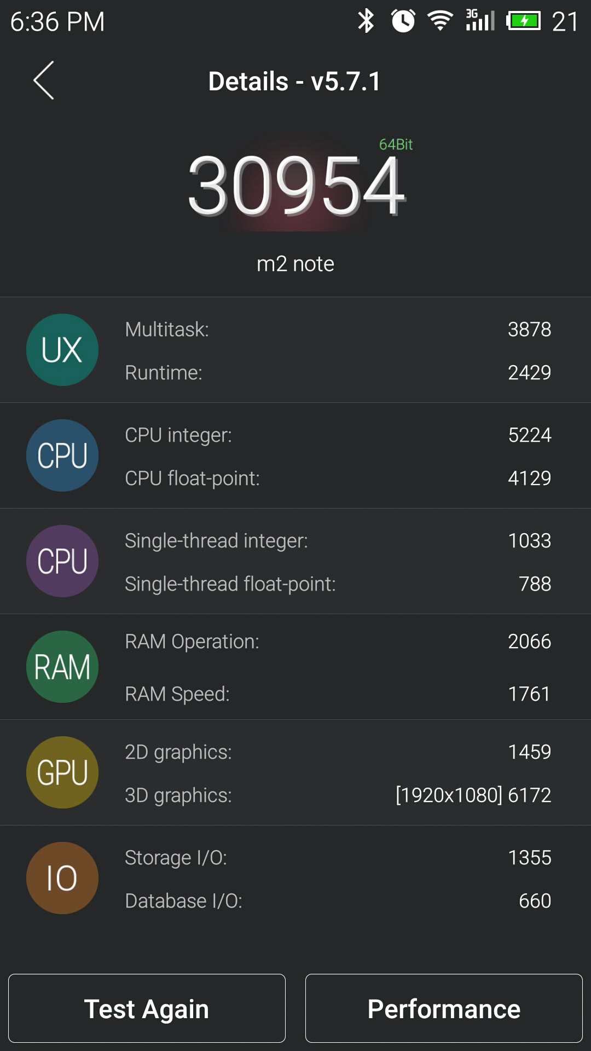The height and width of the screenshot is (1051, 591).
Task: Tap the purple CPU circle icon
Action: pos(62,561)
